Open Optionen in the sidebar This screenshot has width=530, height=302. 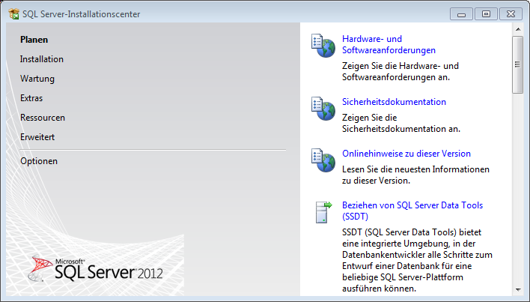pos(39,161)
